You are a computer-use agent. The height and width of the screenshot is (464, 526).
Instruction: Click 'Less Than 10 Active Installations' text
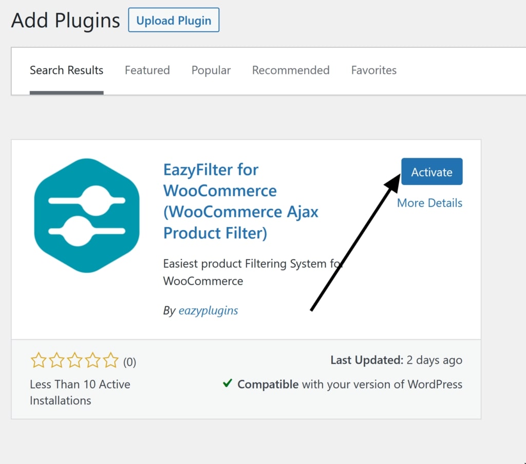coord(80,392)
